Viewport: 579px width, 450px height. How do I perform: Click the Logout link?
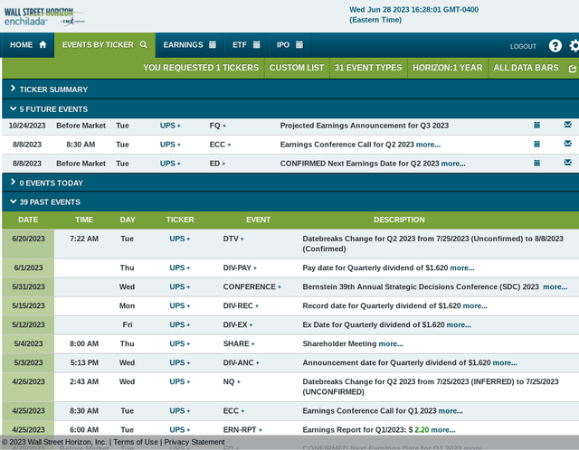pyautogui.click(x=523, y=46)
